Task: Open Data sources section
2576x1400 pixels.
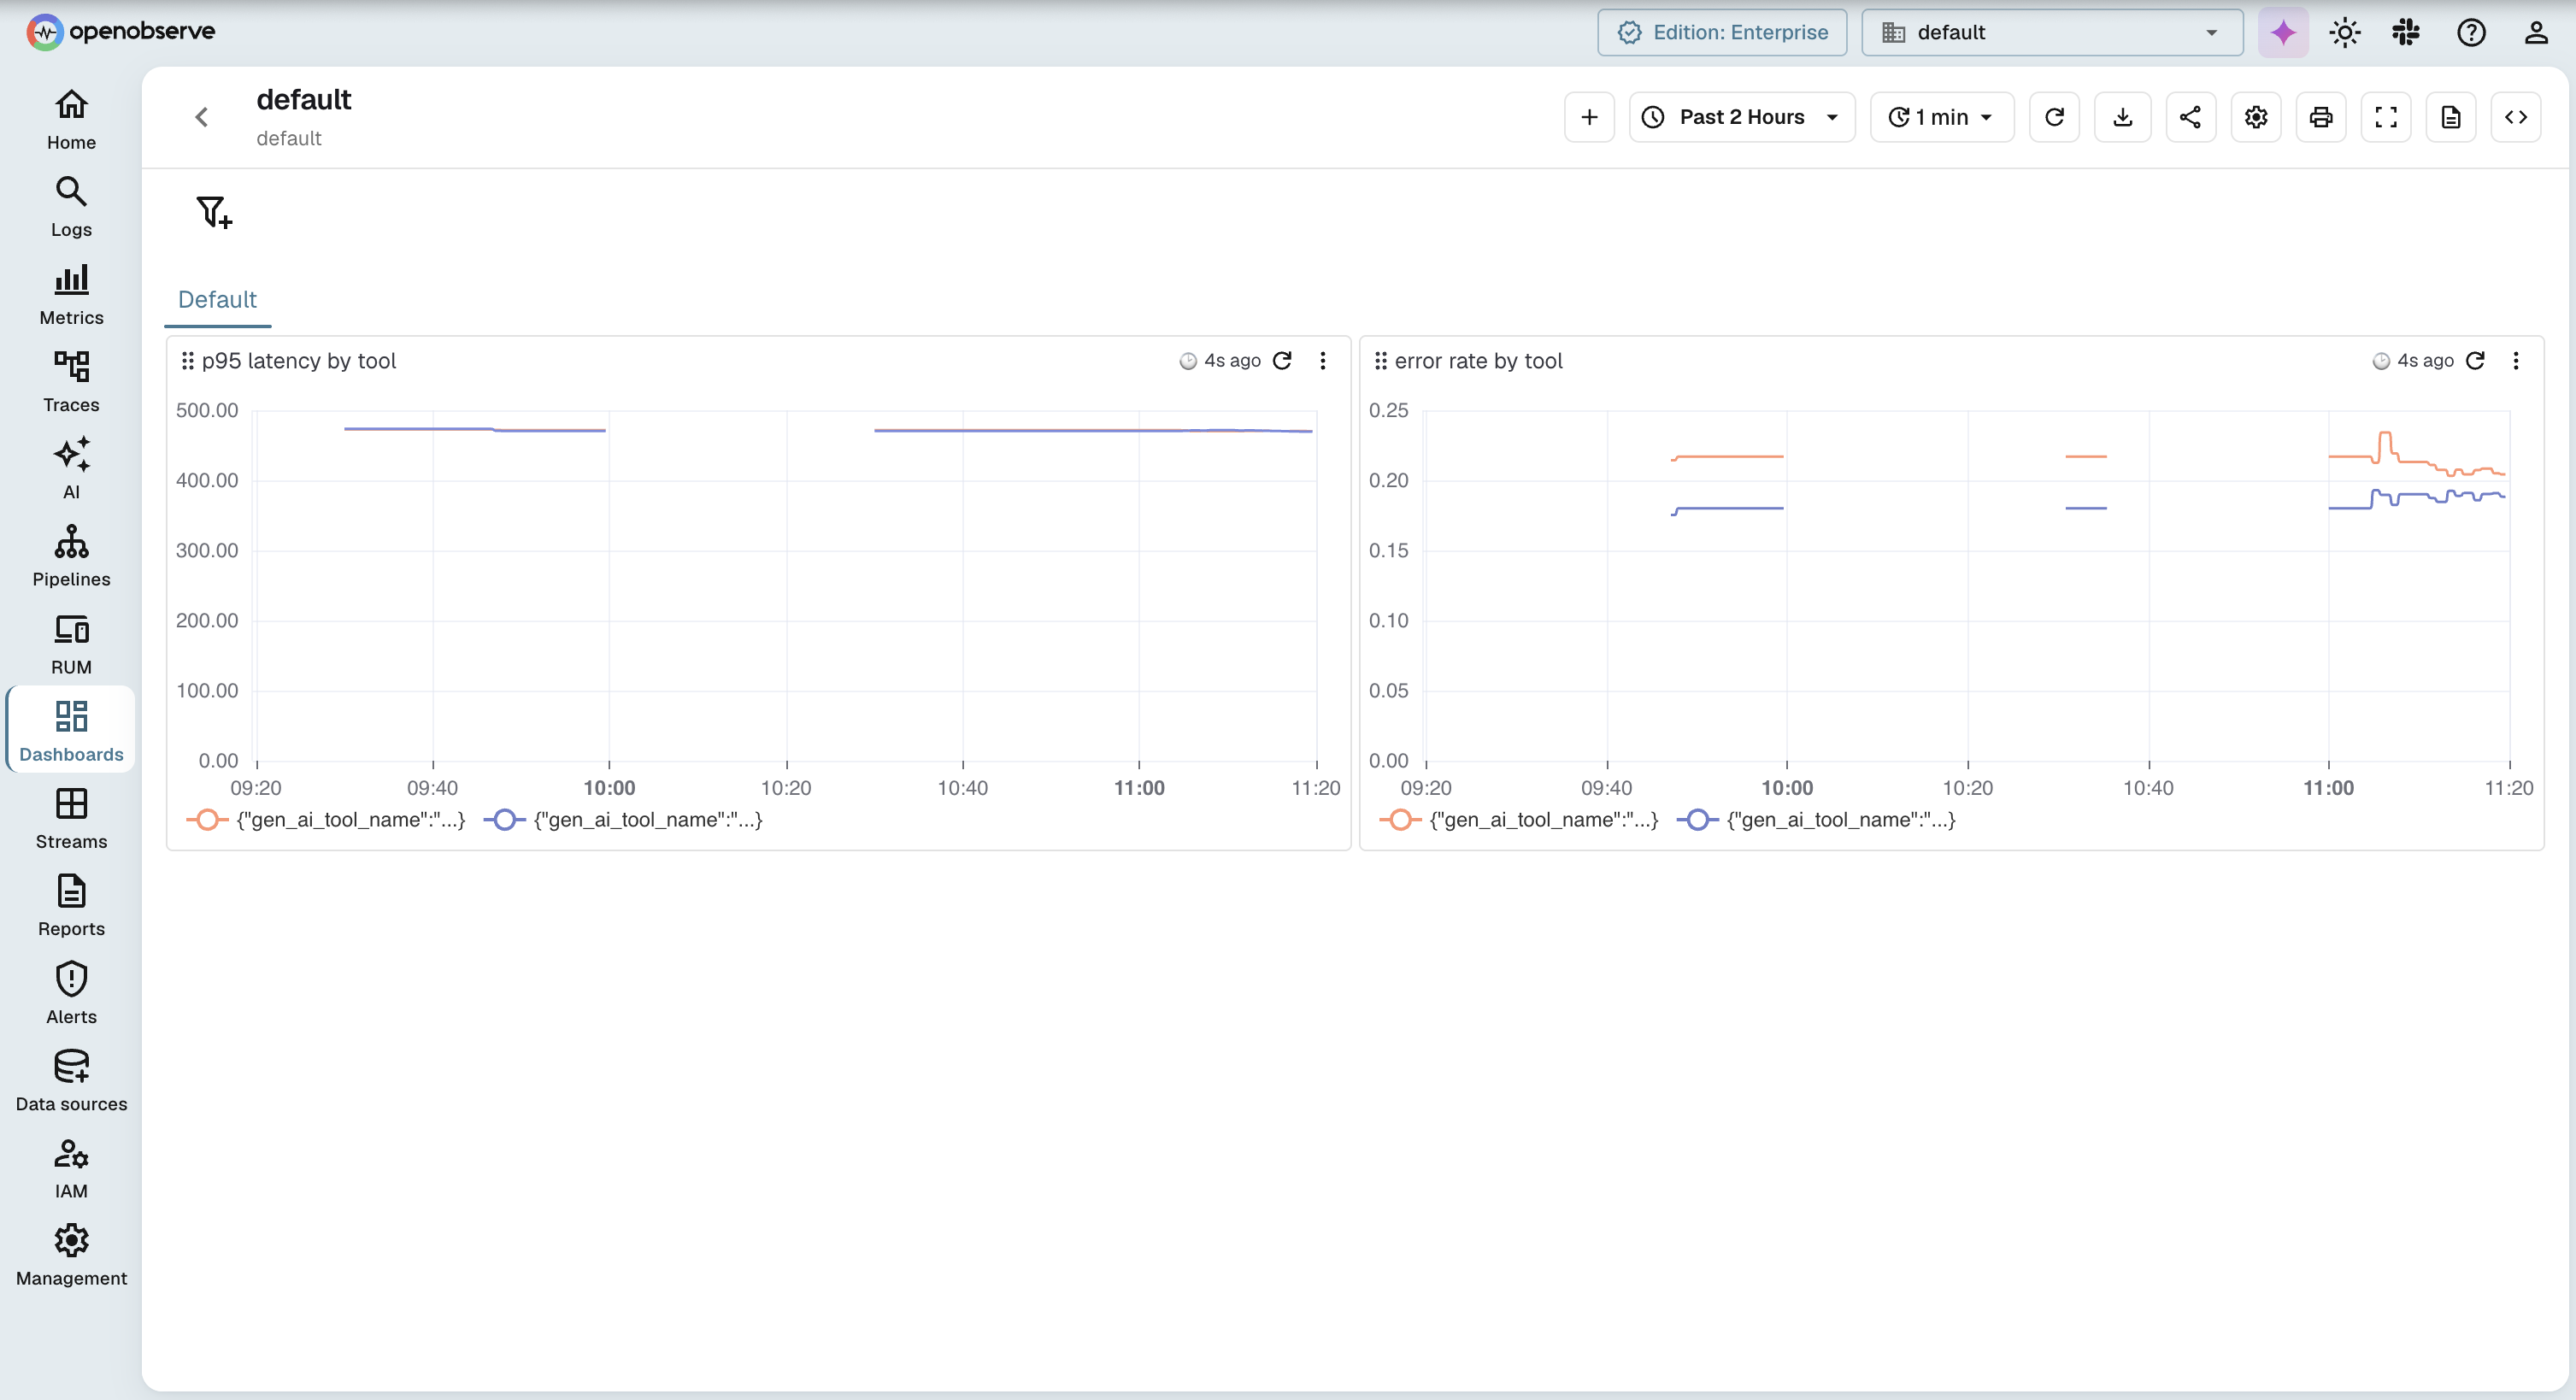Action: (x=71, y=1081)
